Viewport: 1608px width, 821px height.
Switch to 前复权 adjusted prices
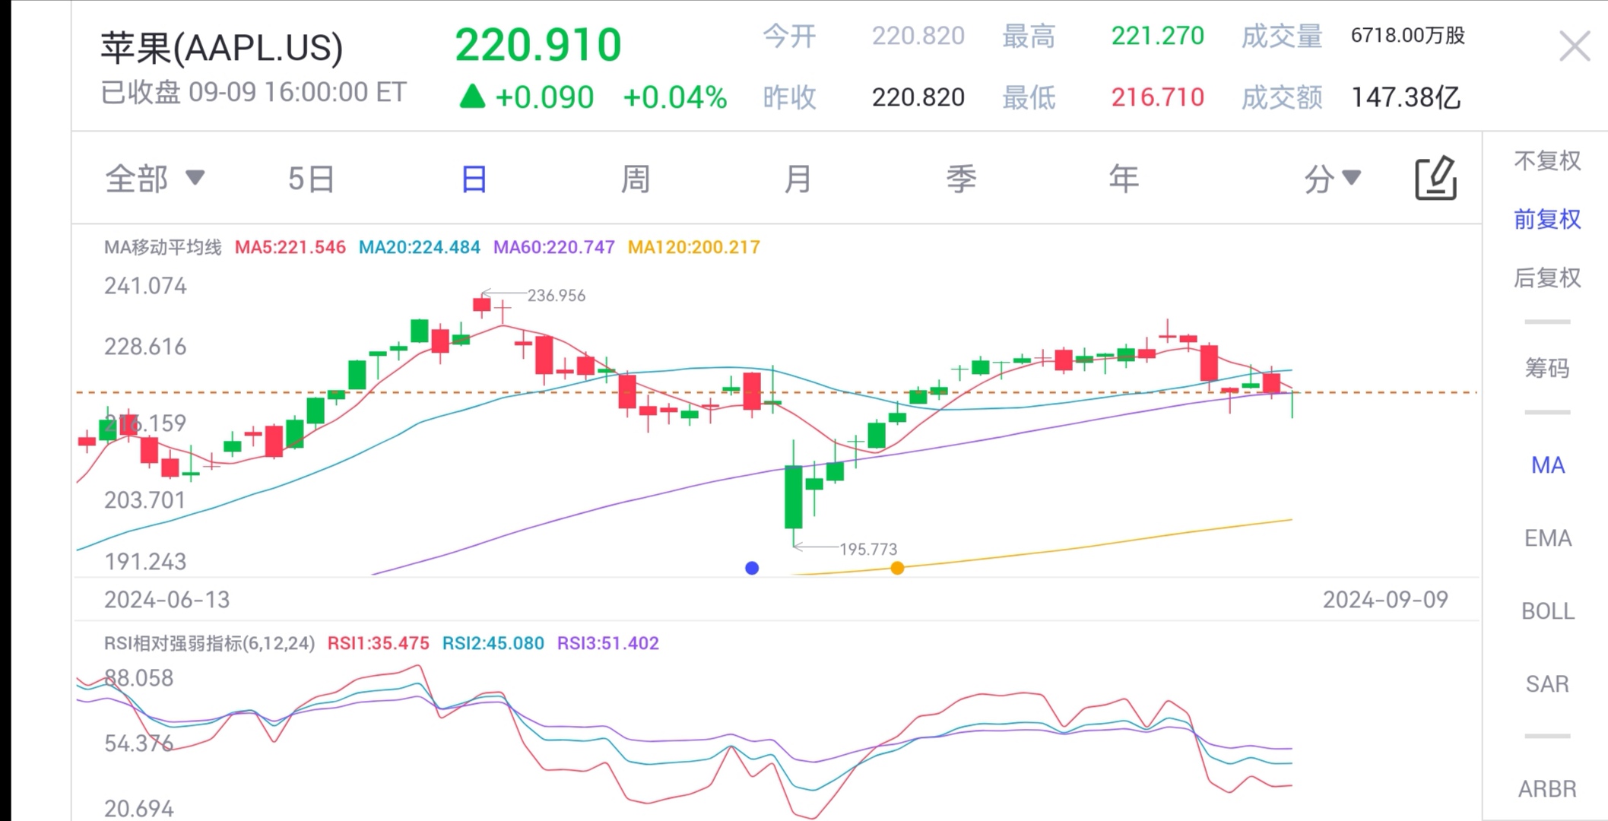point(1547,219)
